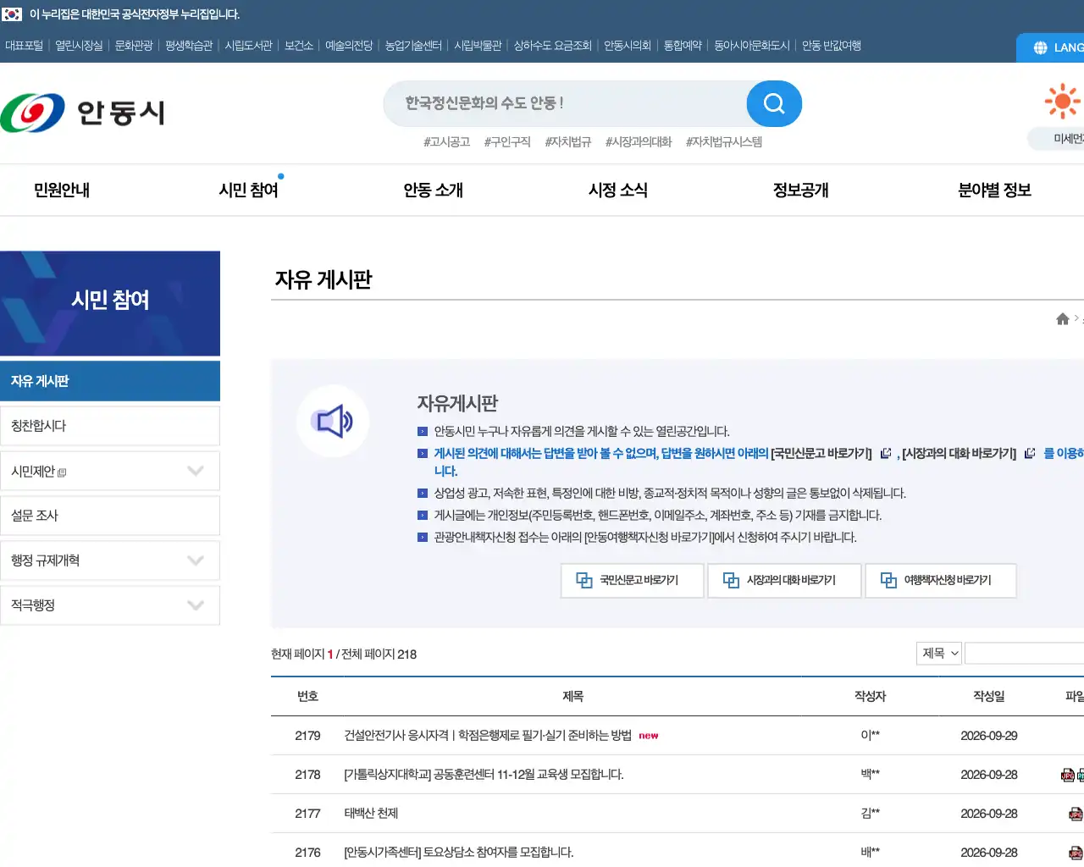The height and width of the screenshot is (867, 1084).
Task: Click the 문화관광 top link
Action: click(134, 46)
